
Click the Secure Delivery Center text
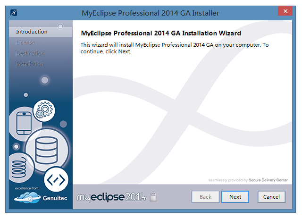pos(268,180)
